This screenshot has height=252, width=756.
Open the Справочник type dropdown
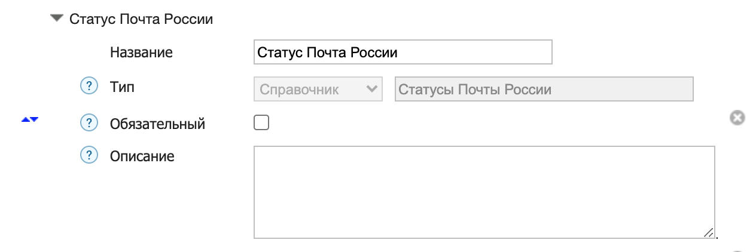(x=318, y=90)
